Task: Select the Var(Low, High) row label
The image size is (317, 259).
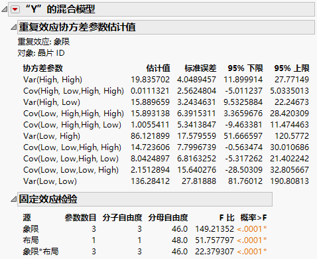Action: (x=52, y=136)
